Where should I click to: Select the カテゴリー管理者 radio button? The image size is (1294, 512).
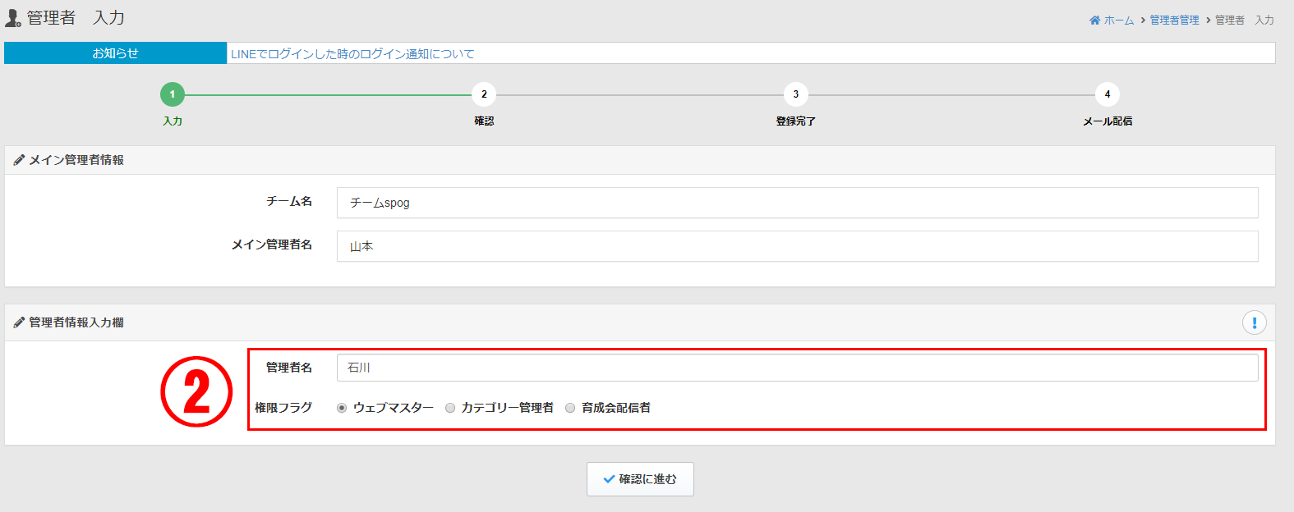pos(450,408)
